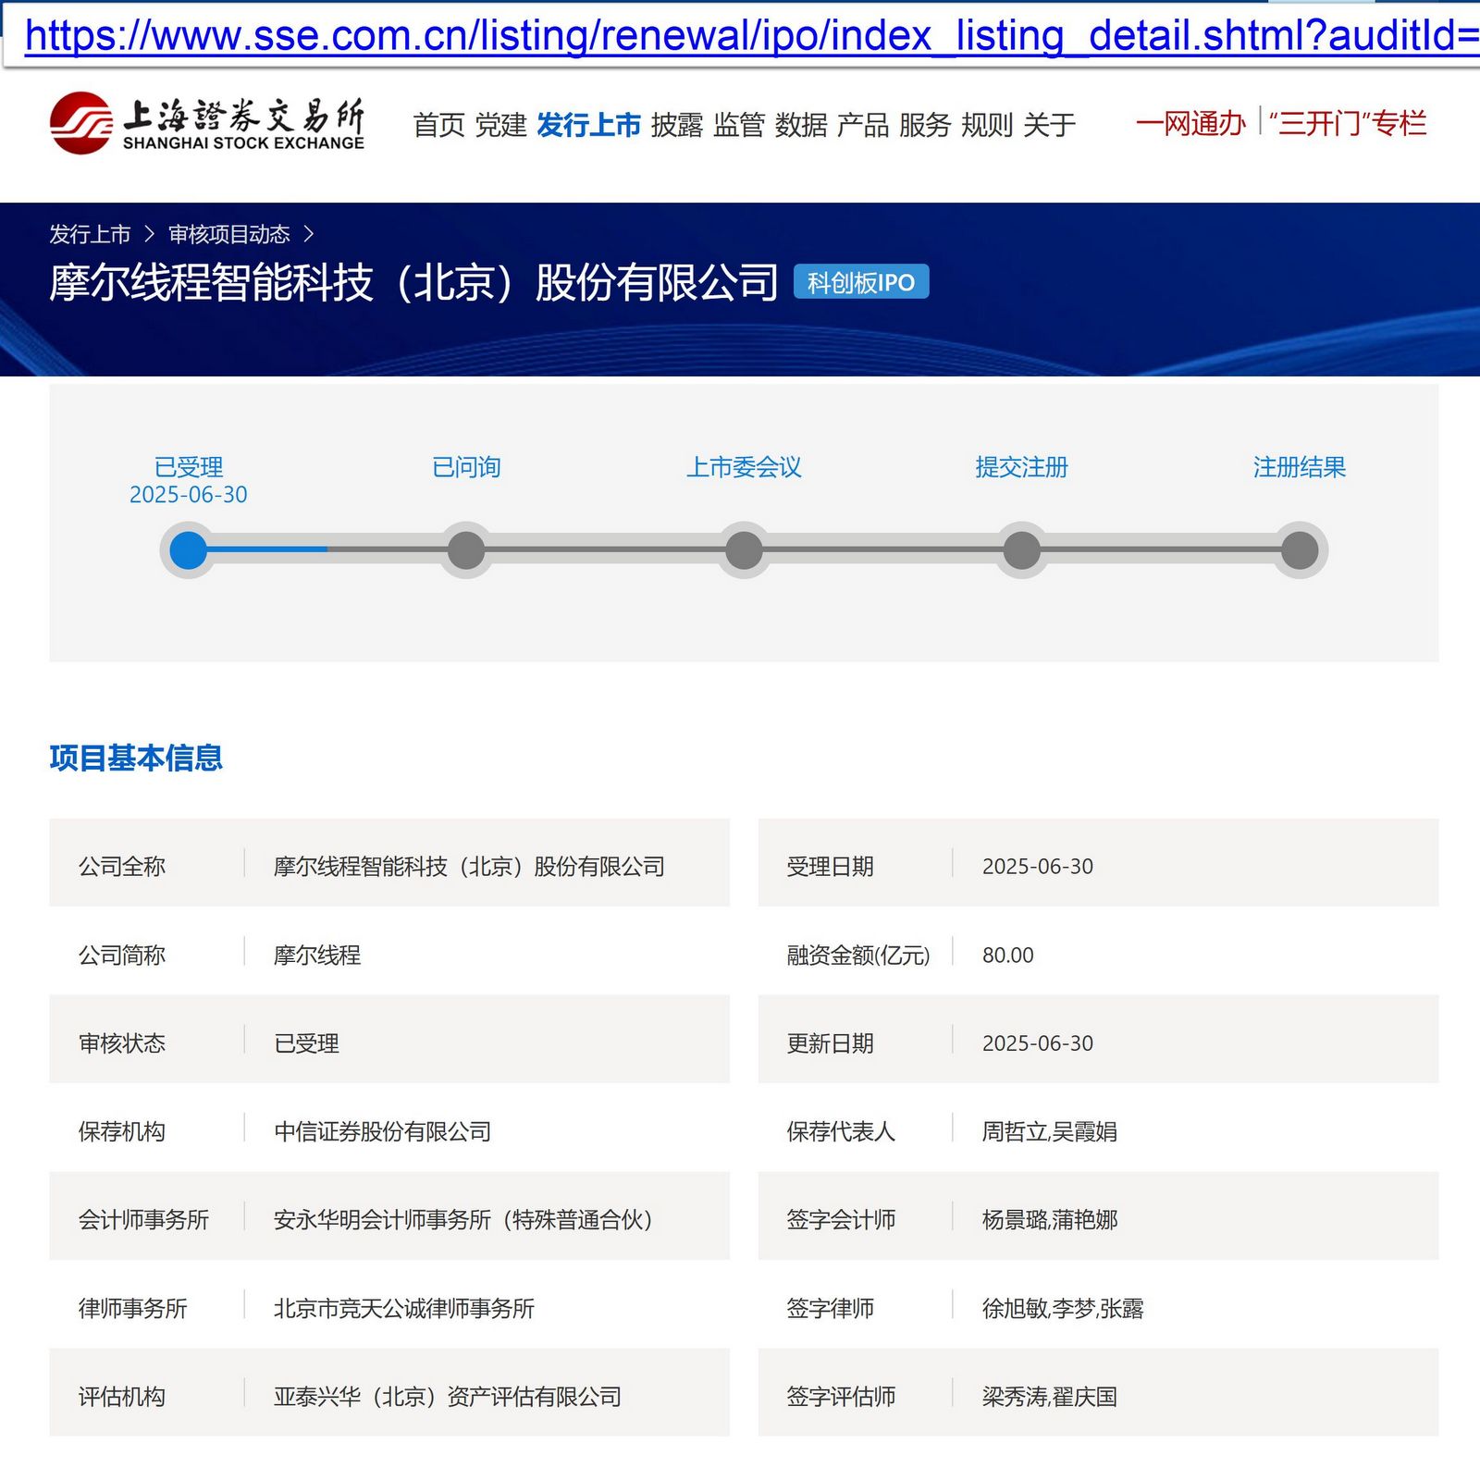The image size is (1480, 1480).
Task: Click the 已受理 stage label
Action: [189, 467]
